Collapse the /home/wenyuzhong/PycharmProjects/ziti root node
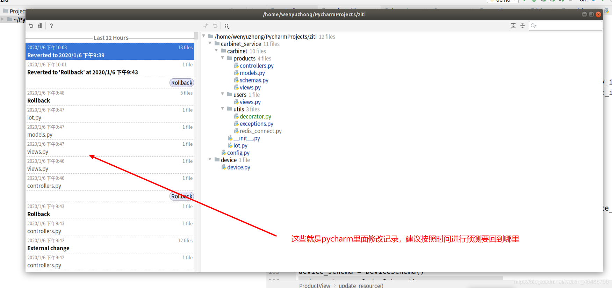The height and width of the screenshot is (288, 612). pos(204,36)
